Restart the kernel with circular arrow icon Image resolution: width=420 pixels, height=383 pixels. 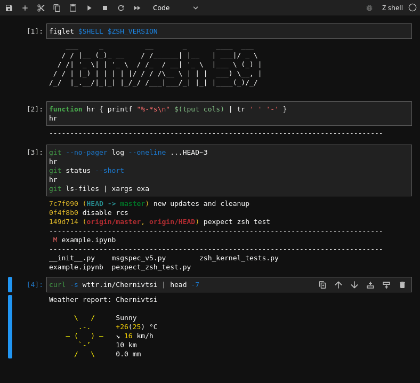121,8
